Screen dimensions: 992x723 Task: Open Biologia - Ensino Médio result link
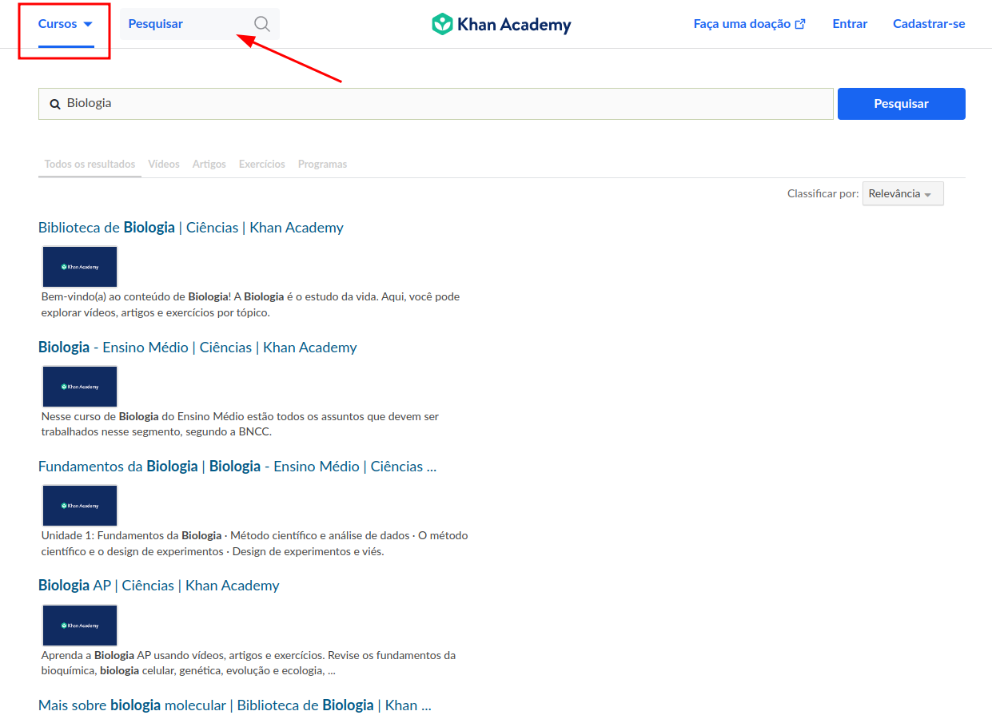(x=197, y=348)
